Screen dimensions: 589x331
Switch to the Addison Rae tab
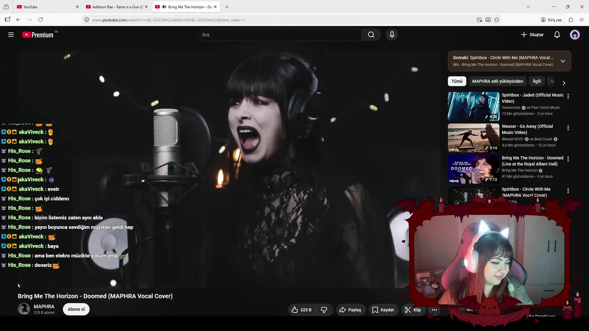pos(116,7)
